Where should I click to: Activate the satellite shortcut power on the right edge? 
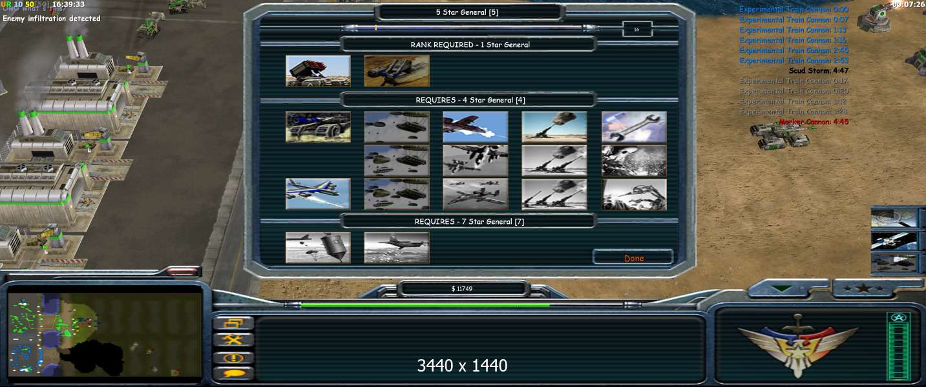coord(894,241)
